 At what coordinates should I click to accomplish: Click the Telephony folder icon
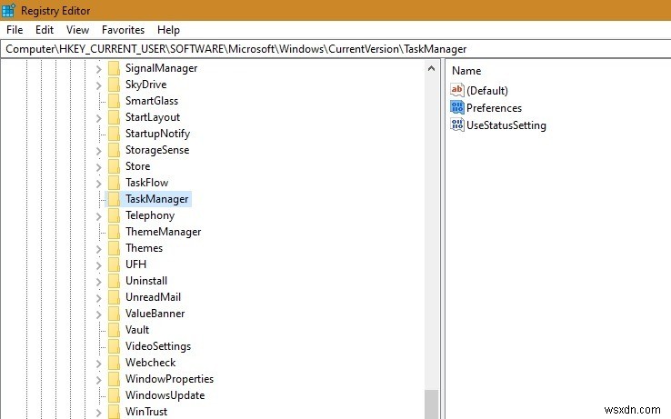(114, 215)
